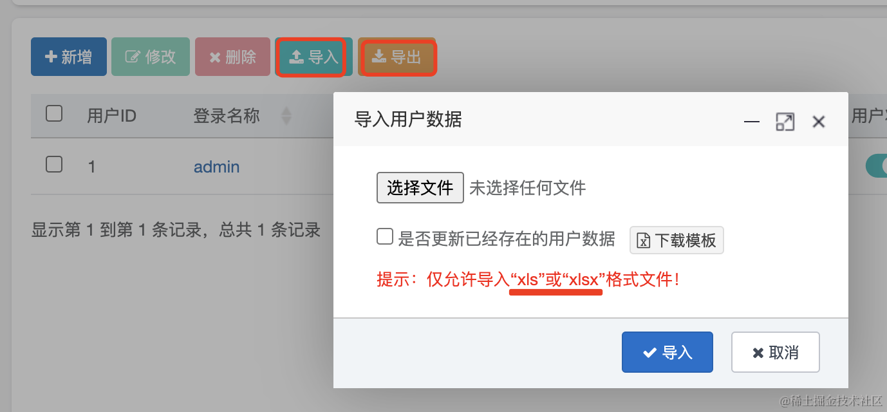Enable 是否更新已经存在的用户数据 checkbox
The width and height of the screenshot is (887, 412).
pos(385,236)
